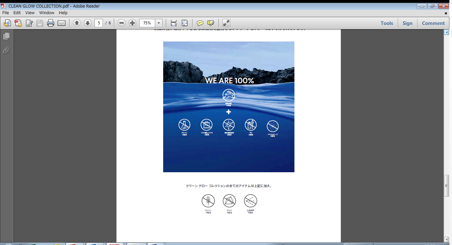Image resolution: width=452 pixels, height=245 pixels.
Task: Open the Sign pane
Action: coord(407,23)
